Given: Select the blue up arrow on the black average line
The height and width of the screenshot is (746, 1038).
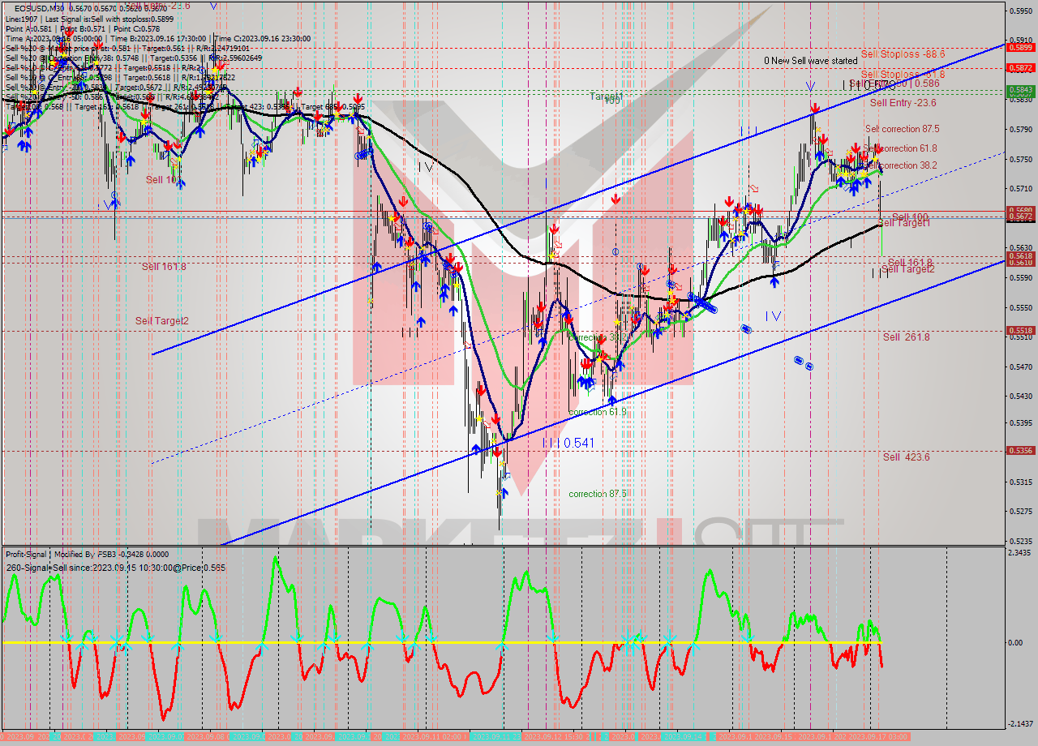Looking at the screenshot, I should (x=774, y=282).
